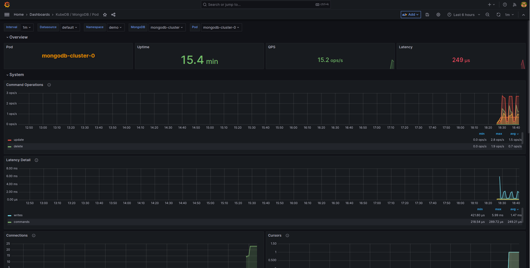Toggle the update series in Command Operations legend
Image resolution: width=530 pixels, height=268 pixels.
(19, 140)
